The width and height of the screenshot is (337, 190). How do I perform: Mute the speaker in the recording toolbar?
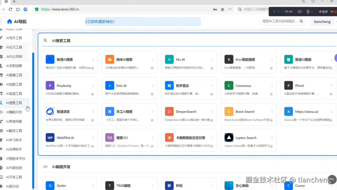(300, 11)
